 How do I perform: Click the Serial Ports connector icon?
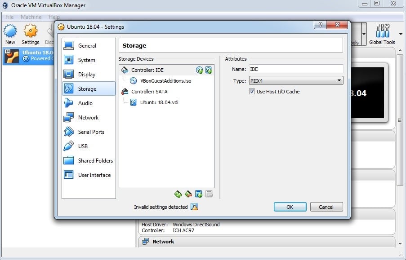coord(69,132)
